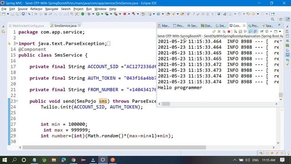
Task: Expand the Debug configurations dropdown
Action: [x=93, y=14]
